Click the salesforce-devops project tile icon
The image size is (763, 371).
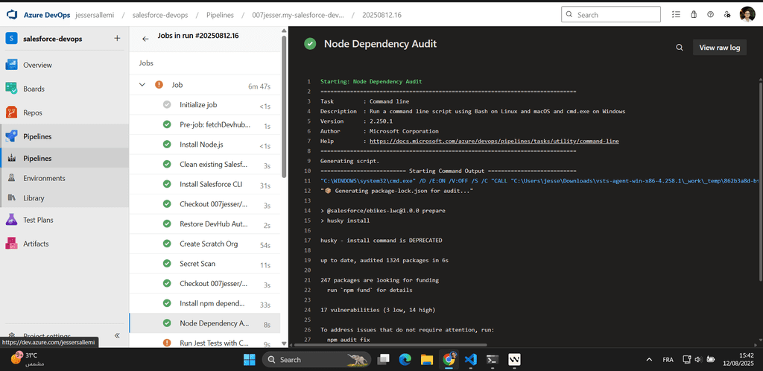click(x=12, y=39)
